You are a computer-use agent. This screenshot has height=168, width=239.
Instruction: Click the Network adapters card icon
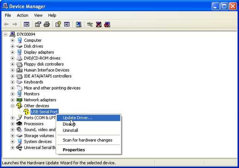pos(19,100)
